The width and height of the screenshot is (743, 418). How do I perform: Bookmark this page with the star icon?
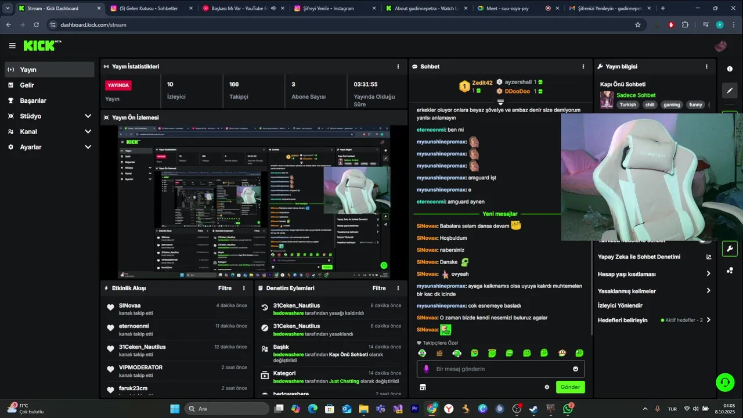coord(638,25)
